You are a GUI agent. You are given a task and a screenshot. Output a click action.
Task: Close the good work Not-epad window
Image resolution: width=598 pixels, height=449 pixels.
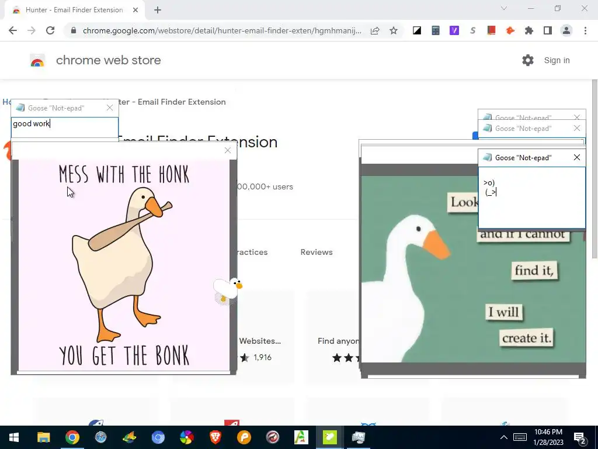(110, 108)
